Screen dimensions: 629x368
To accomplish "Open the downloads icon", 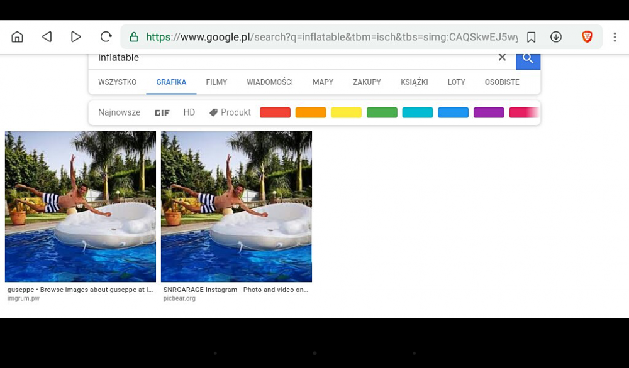I will [x=555, y=37].
